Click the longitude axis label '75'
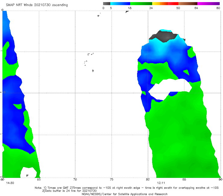This screenshot has height=196, width=223. pyautogui.click(x=111, y=179)
